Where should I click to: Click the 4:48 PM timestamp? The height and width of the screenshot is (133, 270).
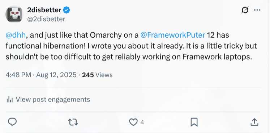click(18, 75)
